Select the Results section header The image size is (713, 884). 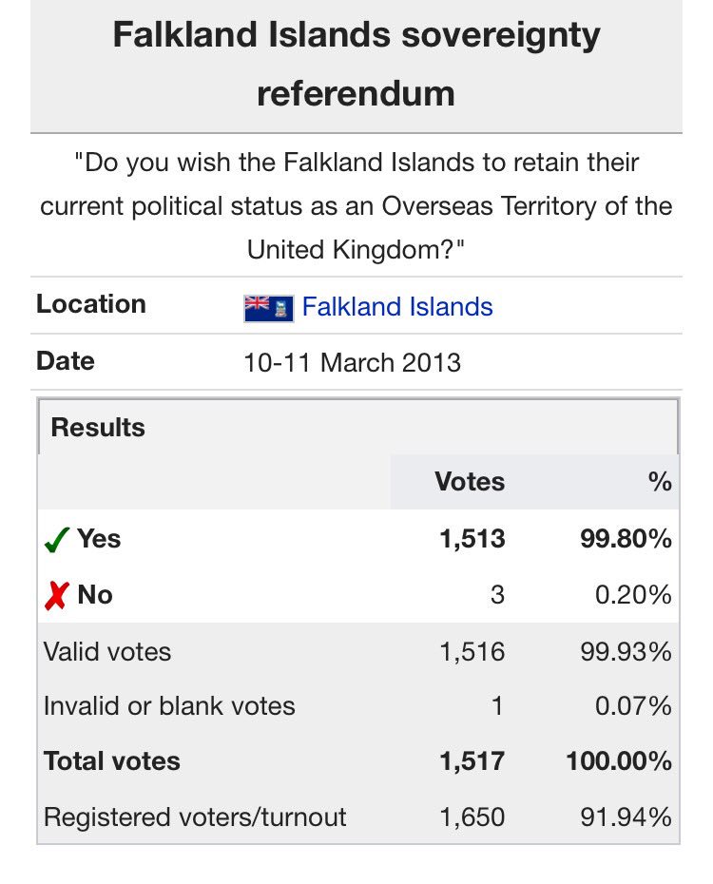click(x=98, y=428)
